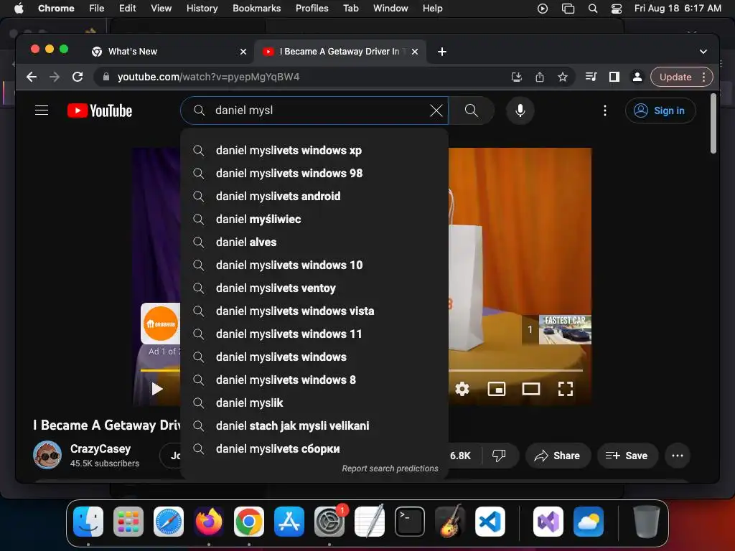This screenshot has height=551, width=735.
Task: Click the address bar URL
Action: click(209, 77)
